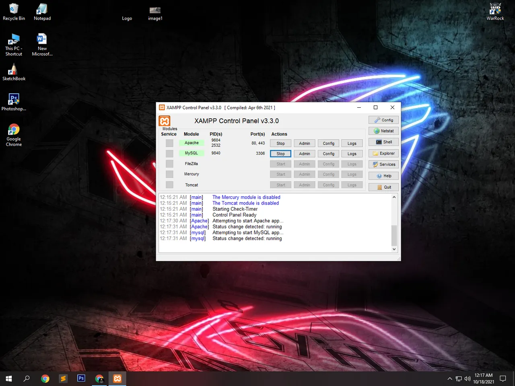515x386 pixels.
Task: Start the Tomcat module
Action: point(280,185)
